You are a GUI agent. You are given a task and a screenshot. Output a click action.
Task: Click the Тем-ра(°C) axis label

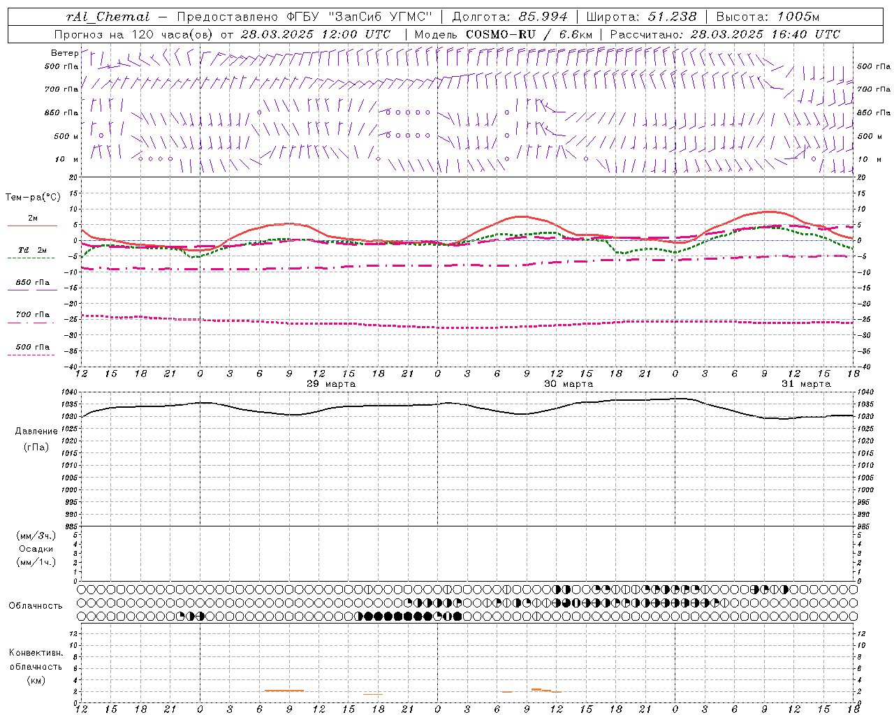[x=34, y=198]
